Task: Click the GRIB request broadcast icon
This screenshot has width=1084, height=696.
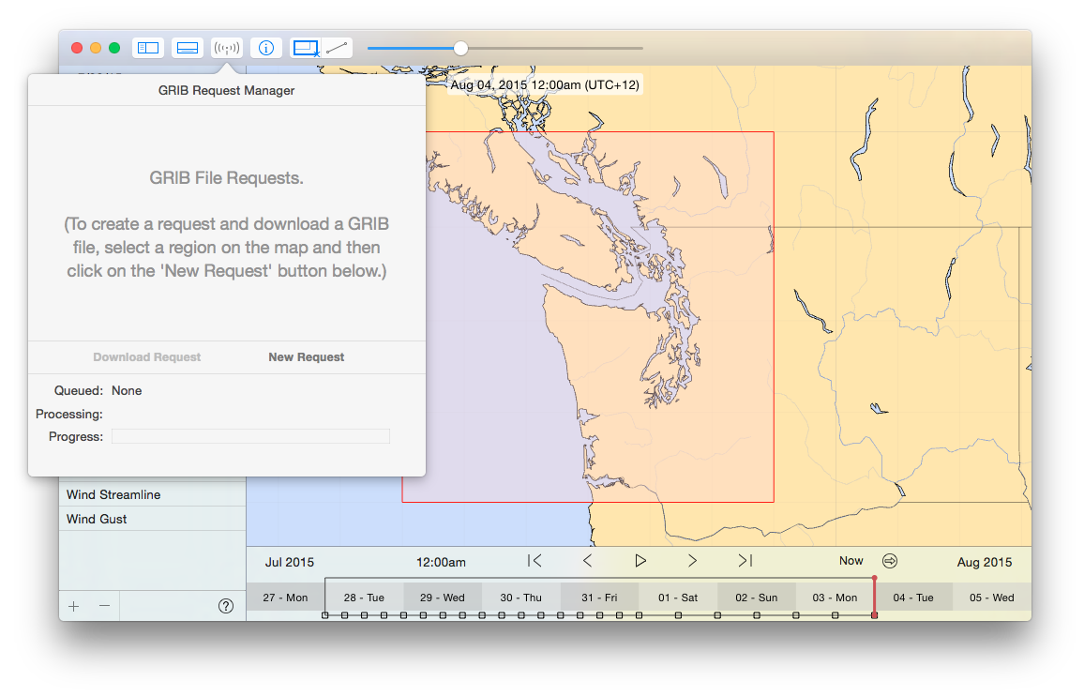Action: tap(227, 48)
